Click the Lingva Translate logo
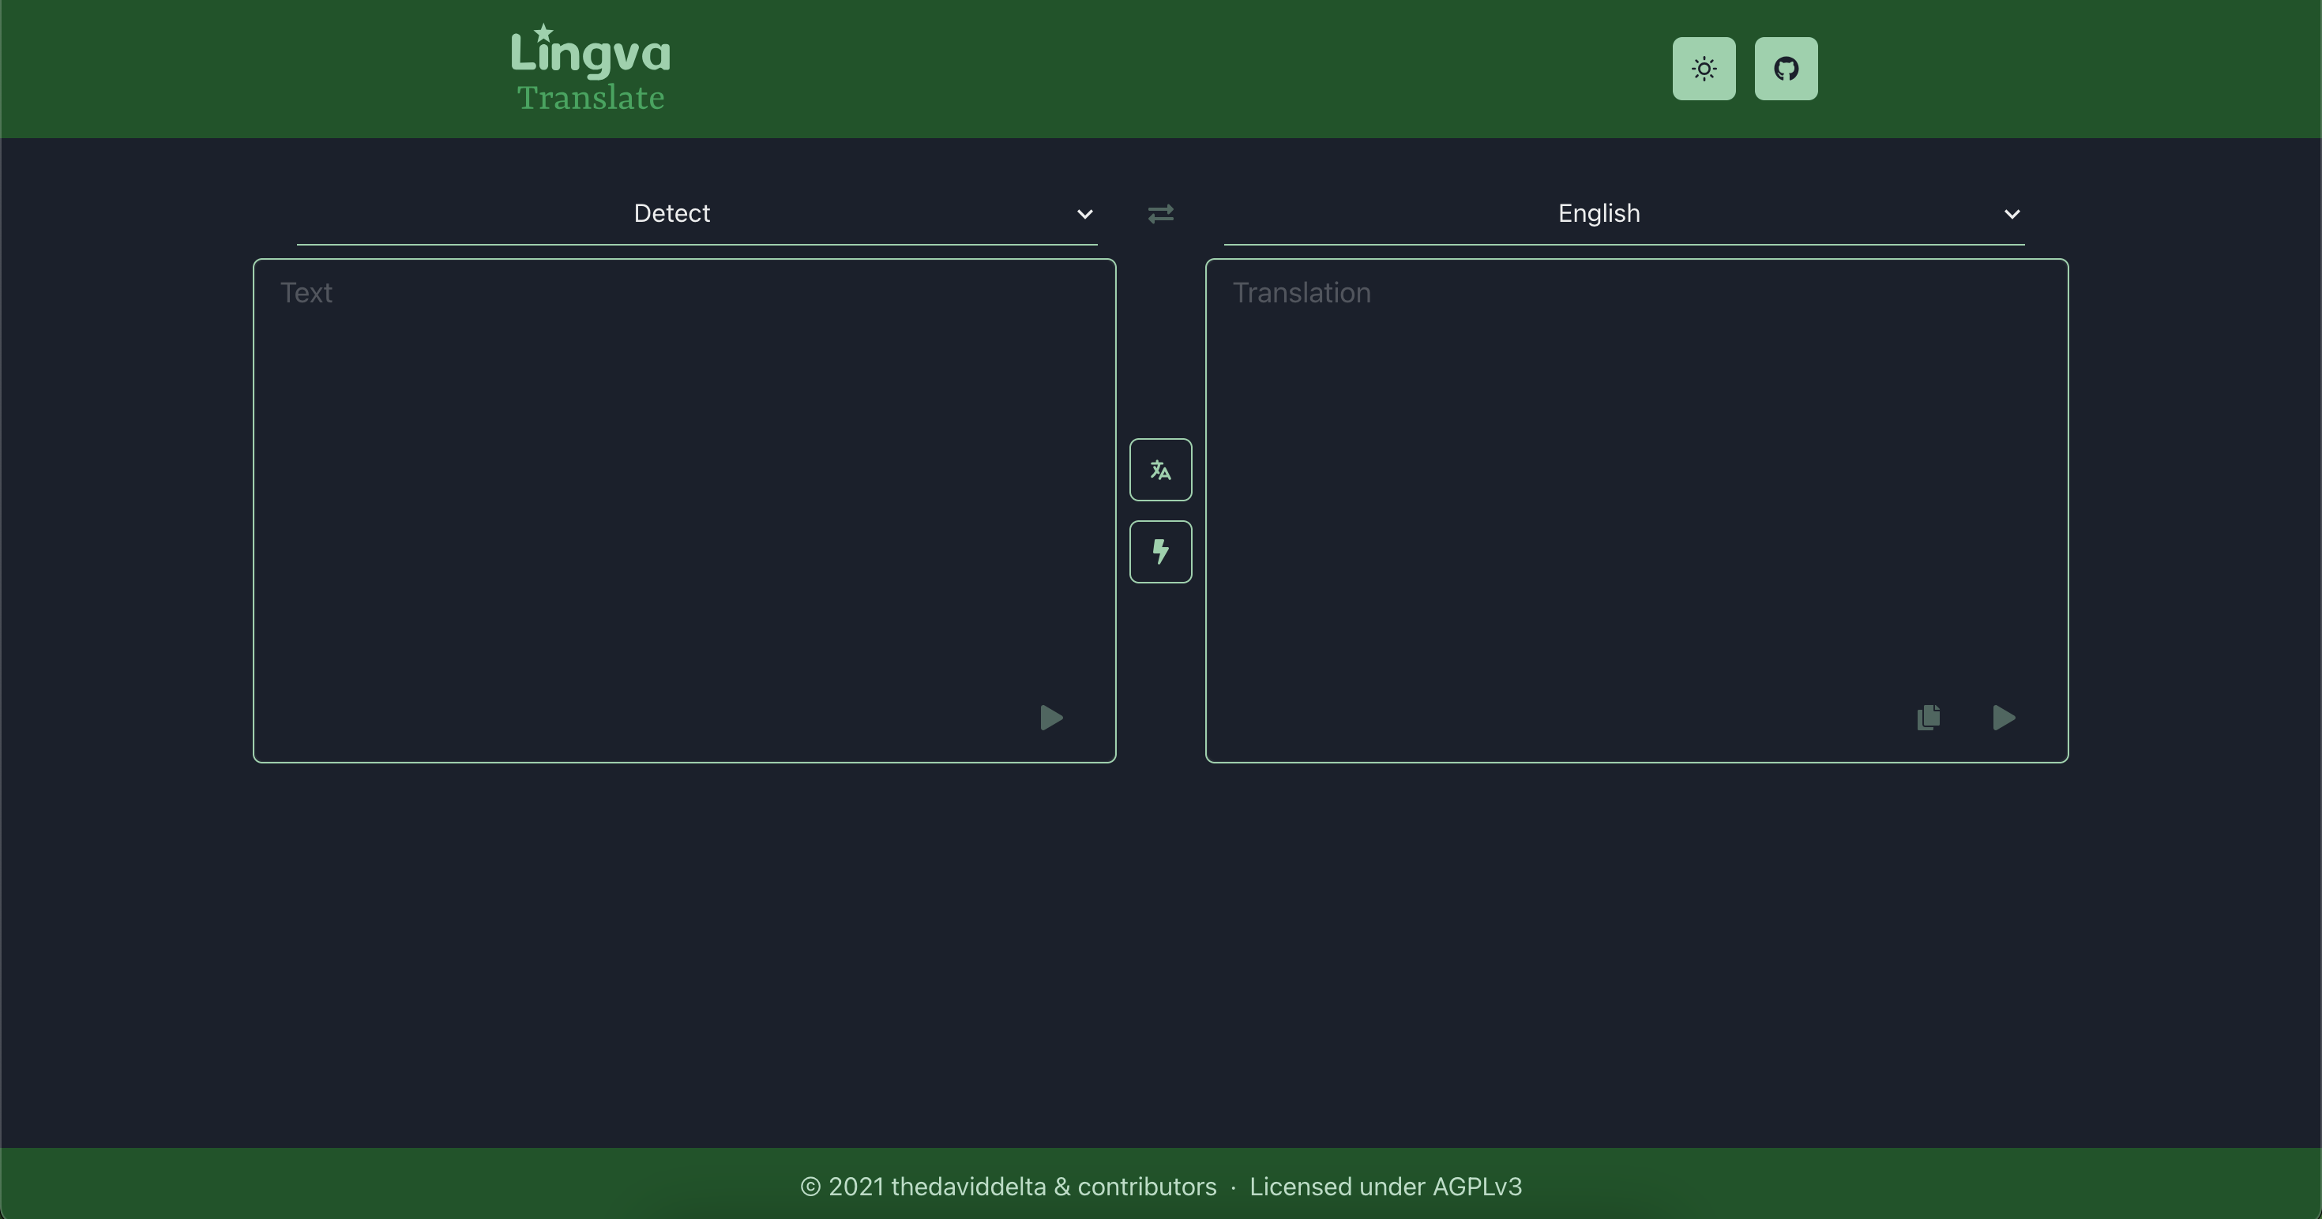The width and height of the screenshot is (2322, 1219). point(591,69)
